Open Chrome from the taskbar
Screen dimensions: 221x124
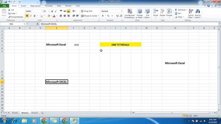click(44, 121)
